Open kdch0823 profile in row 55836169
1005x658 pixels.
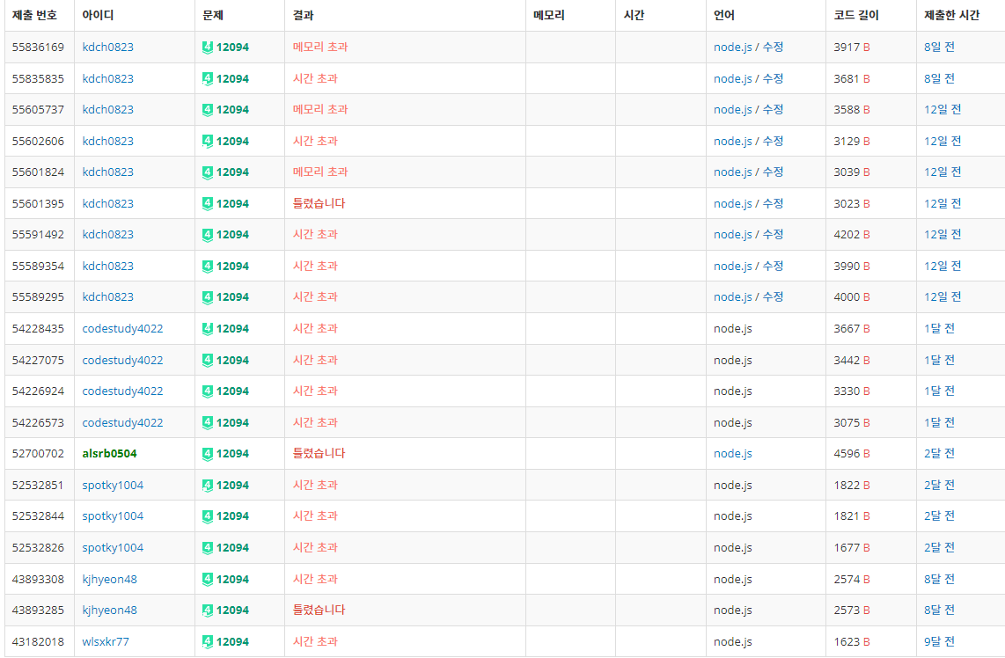point(107,48)
